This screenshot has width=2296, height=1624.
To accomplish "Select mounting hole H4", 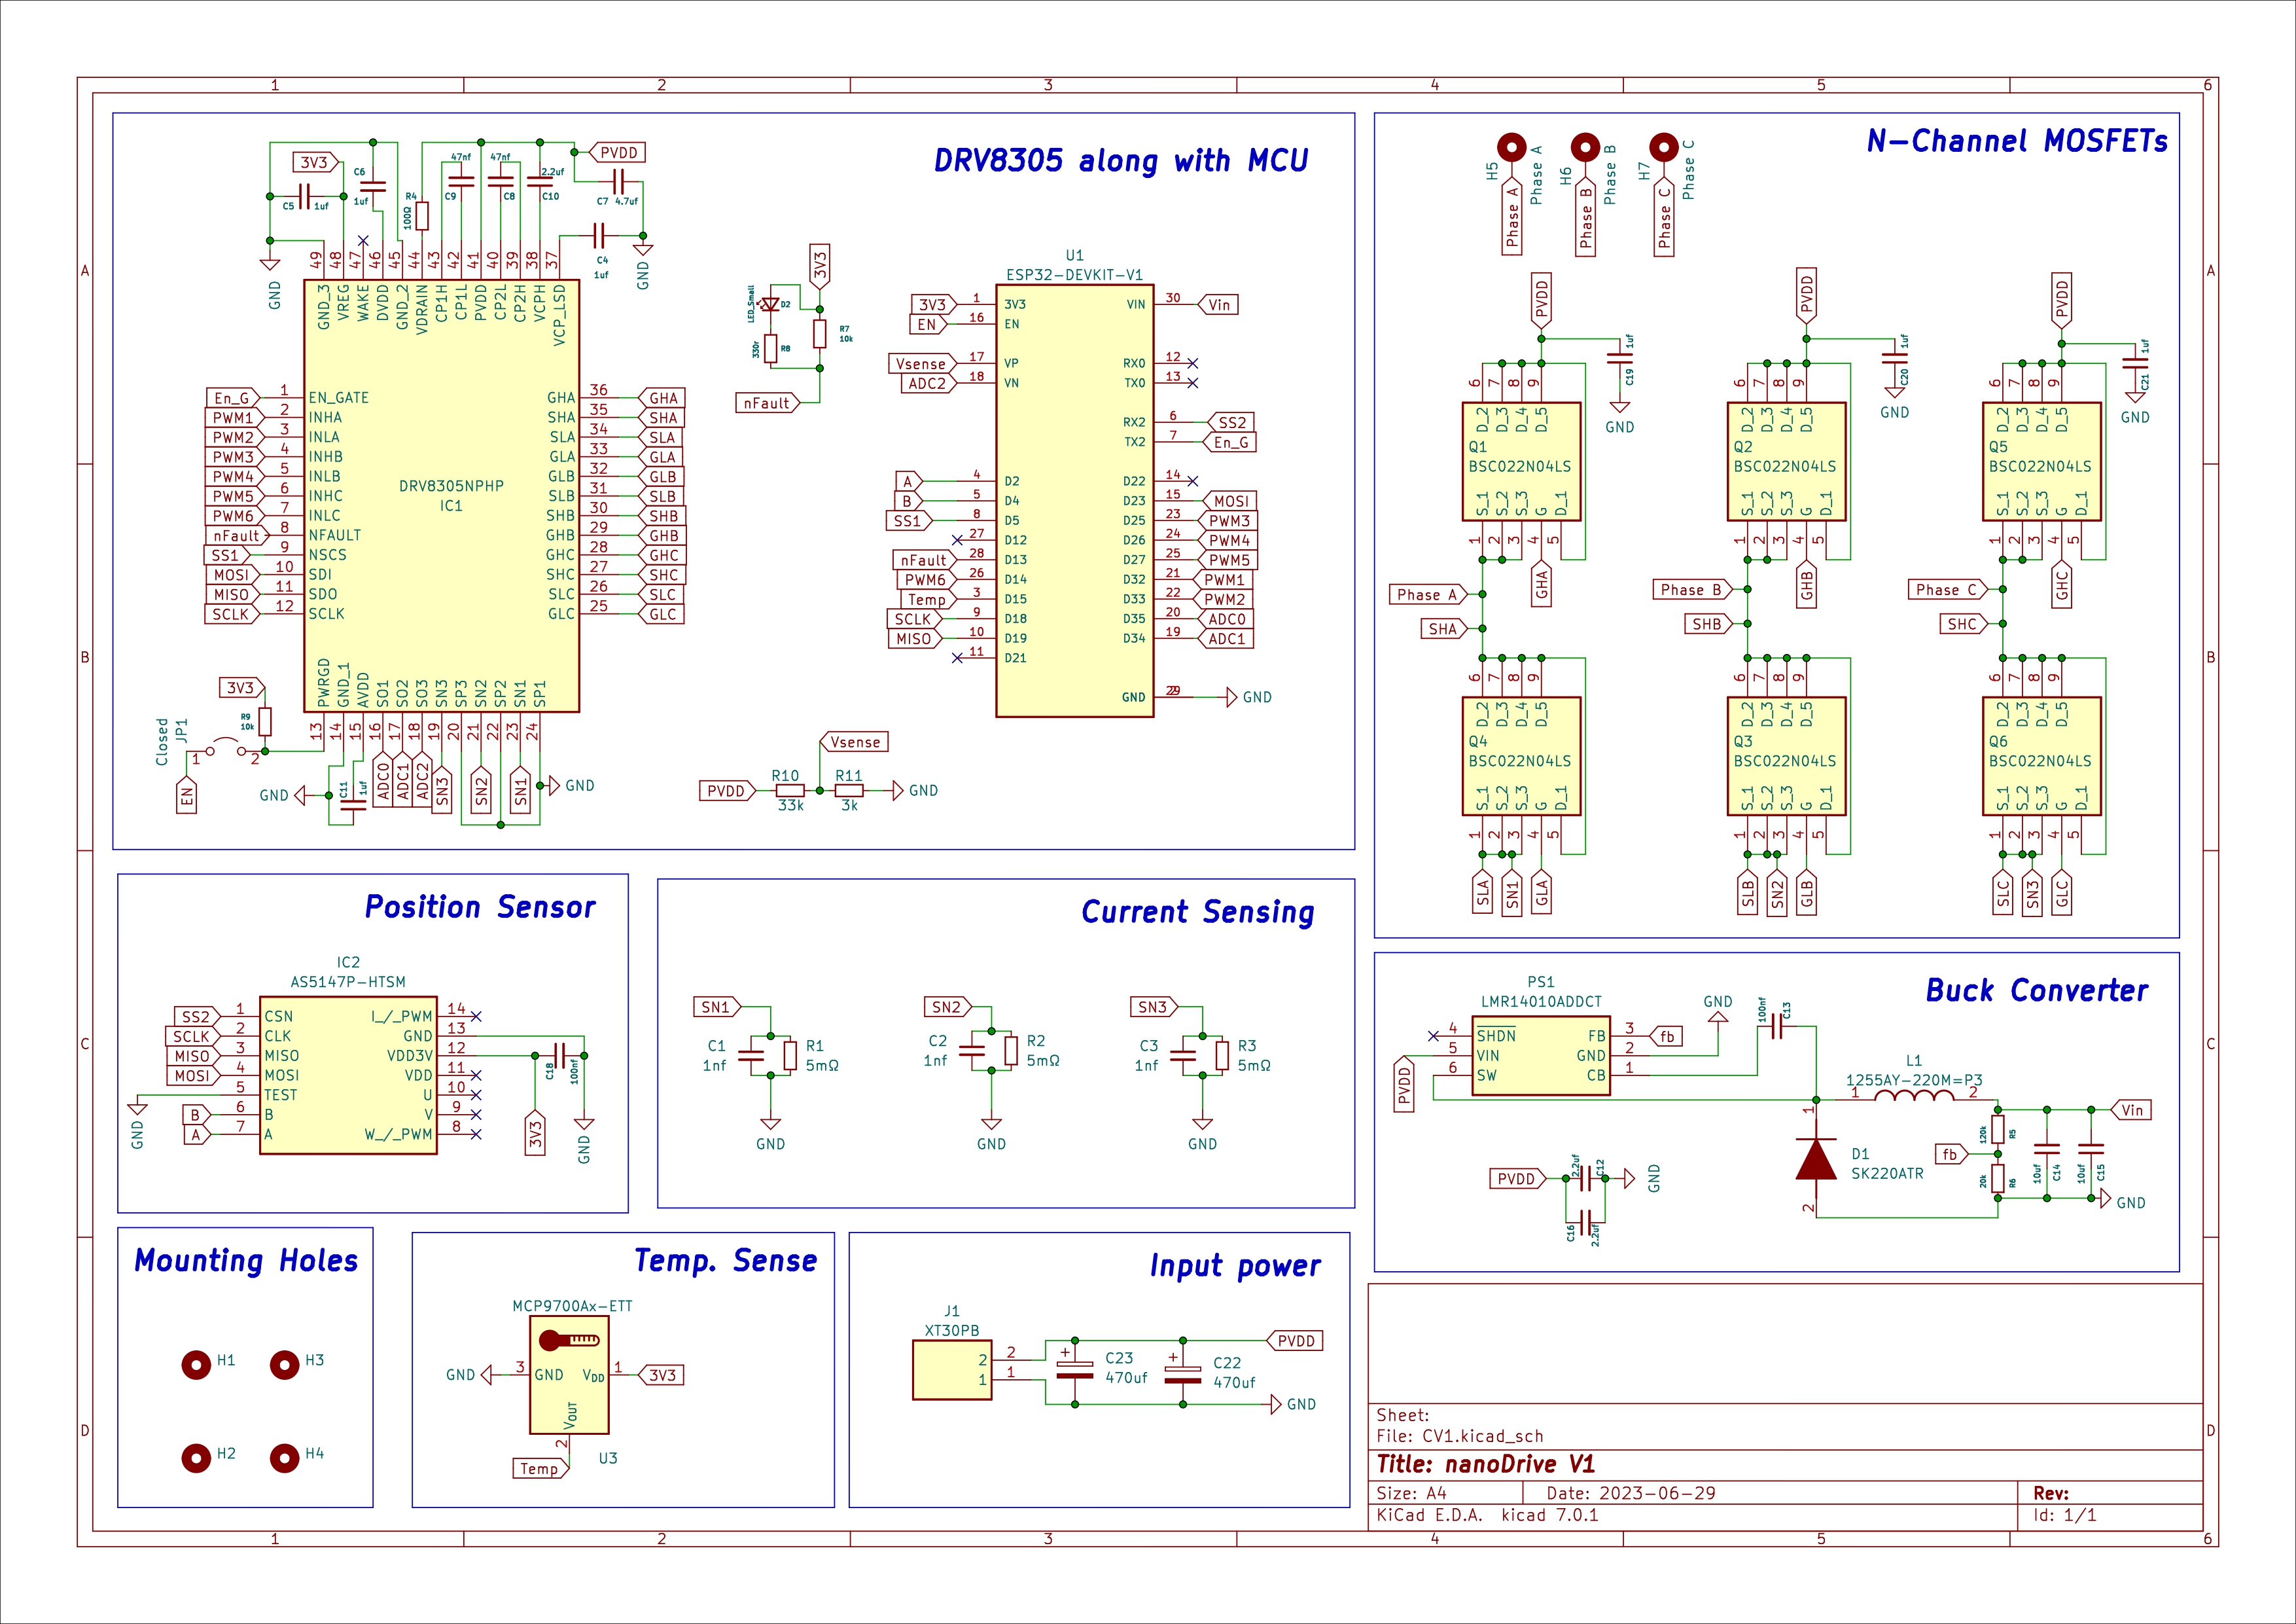I will pos(285,1458).
